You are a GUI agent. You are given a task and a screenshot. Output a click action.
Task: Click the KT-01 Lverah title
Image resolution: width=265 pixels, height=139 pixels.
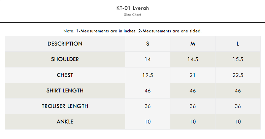pyautogui.click(x=132, y=8)
